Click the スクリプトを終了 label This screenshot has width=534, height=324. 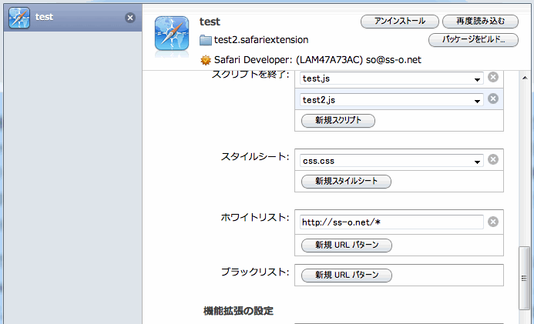click(x=250, y=75)
